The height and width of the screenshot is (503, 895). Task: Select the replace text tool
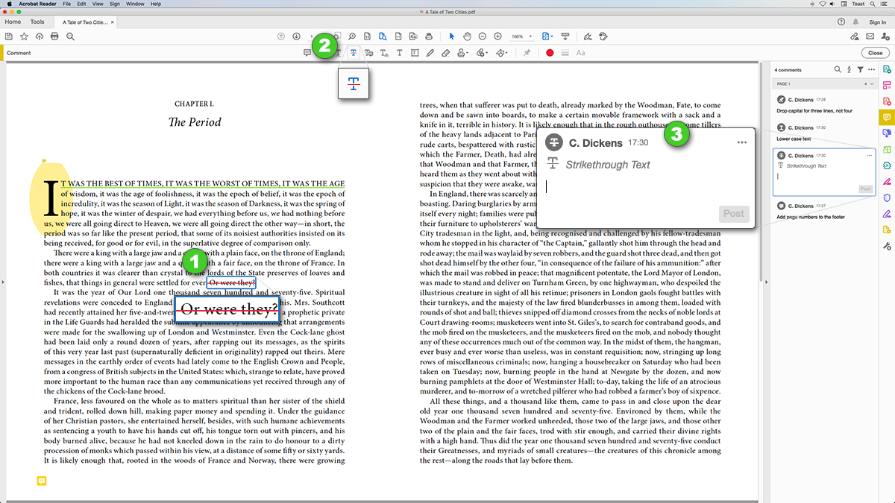click(369, 53)
